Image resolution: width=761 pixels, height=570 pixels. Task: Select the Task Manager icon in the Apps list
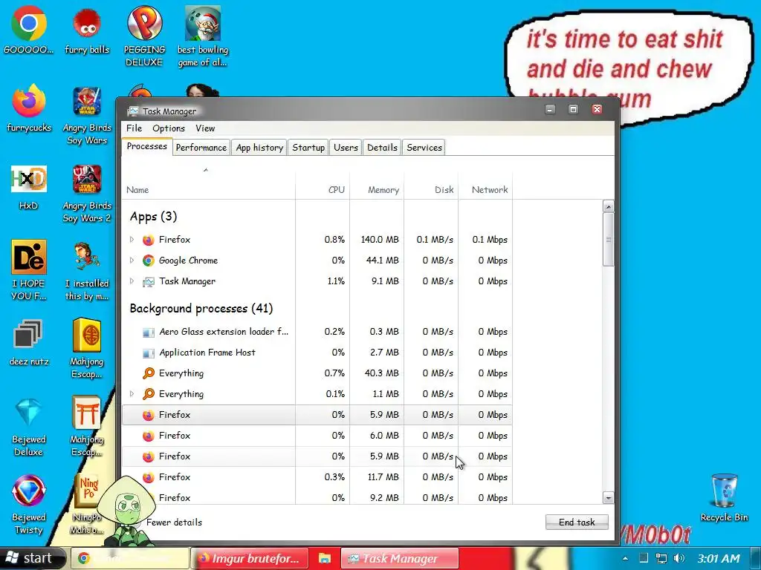tap(149, 281)
